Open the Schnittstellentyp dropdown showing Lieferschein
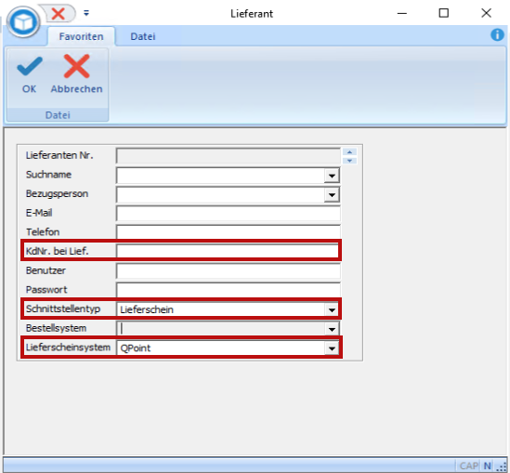The height and width of the screenshot is (473, 510). pyautogui.click(x=332, y=309)
